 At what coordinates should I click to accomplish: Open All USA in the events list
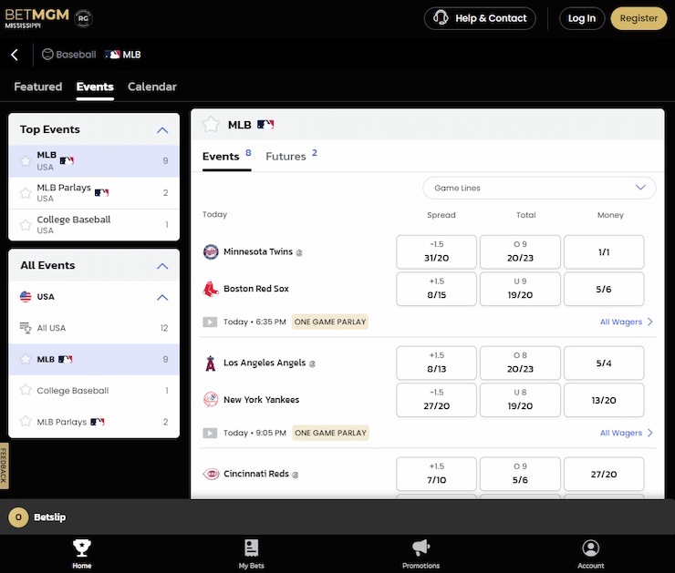[x=94, y=328]
